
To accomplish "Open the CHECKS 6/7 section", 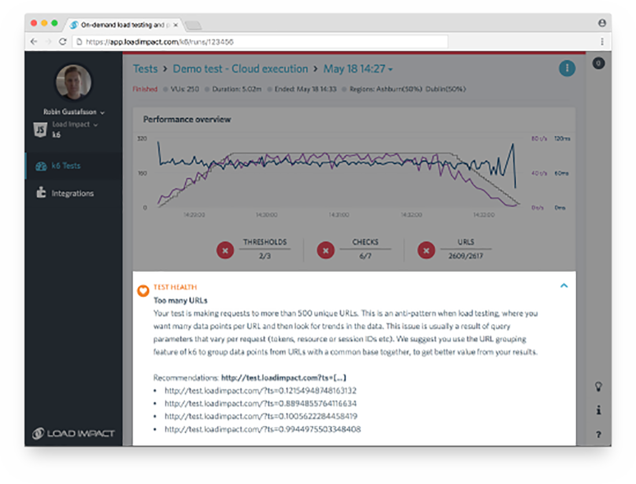I will click(x=365, y=249).
